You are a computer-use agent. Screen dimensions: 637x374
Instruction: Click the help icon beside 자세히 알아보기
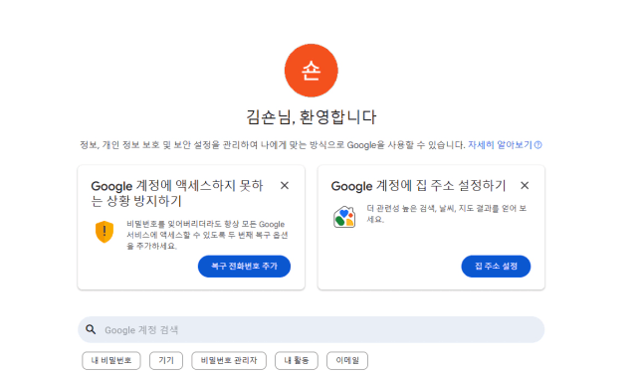[537, 145]
